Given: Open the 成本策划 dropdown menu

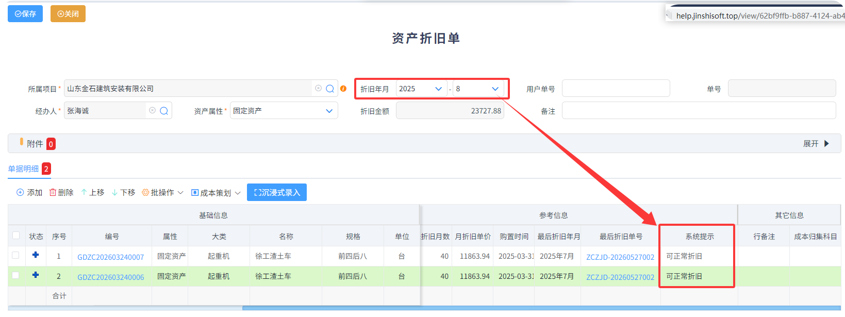Looking at the screenshot, I should [x=216, y=193].
